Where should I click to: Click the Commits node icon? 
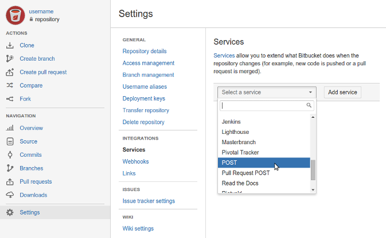coord(10,154)
